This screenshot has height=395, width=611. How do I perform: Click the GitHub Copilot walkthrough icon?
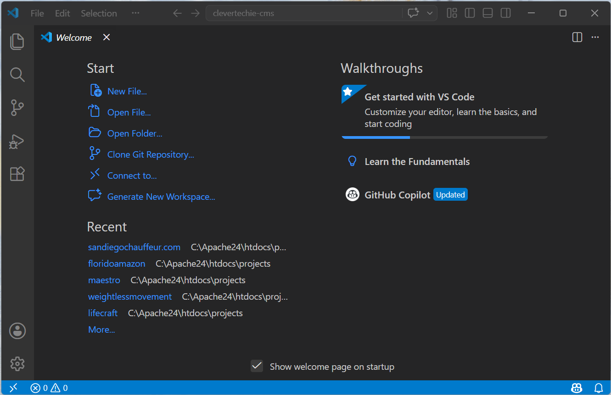tap(352, 194)
